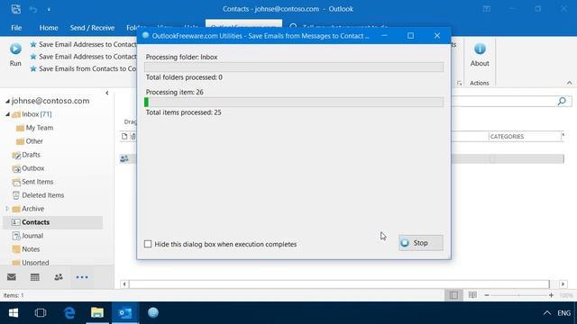
Task: Click the contact group row in list
Action: pyautogui.click(x=342, y=158)
